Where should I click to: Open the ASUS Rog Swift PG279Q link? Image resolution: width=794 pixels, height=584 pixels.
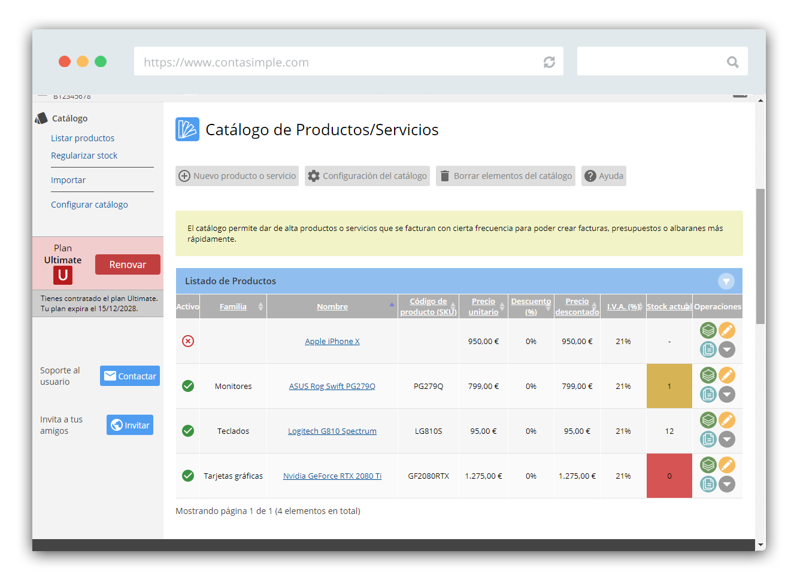332,386
